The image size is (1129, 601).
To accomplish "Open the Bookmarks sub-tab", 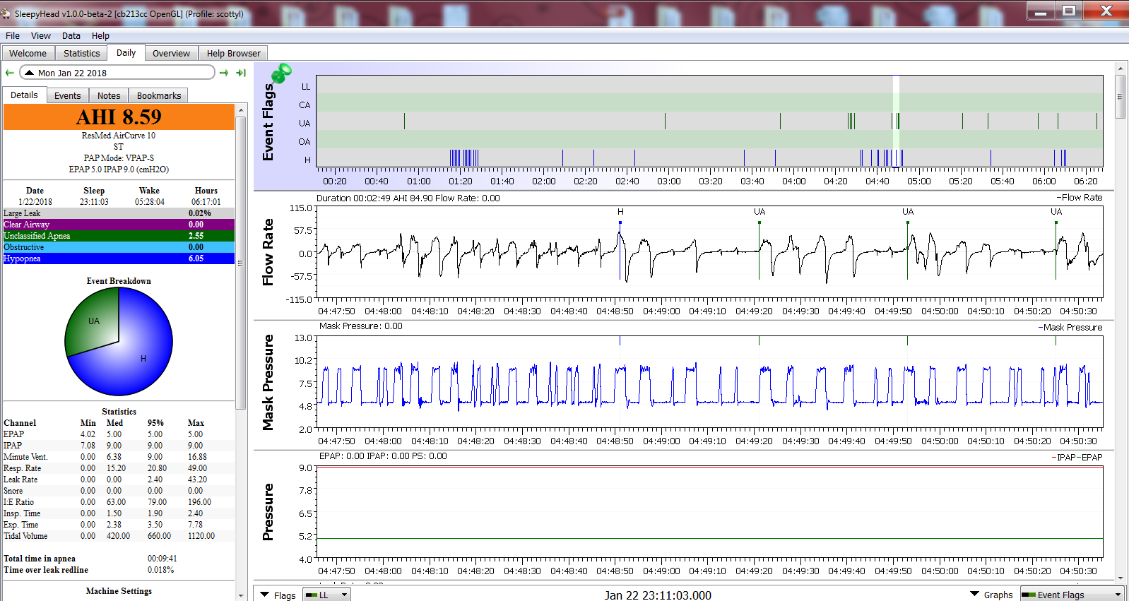I will pos(159,95).
